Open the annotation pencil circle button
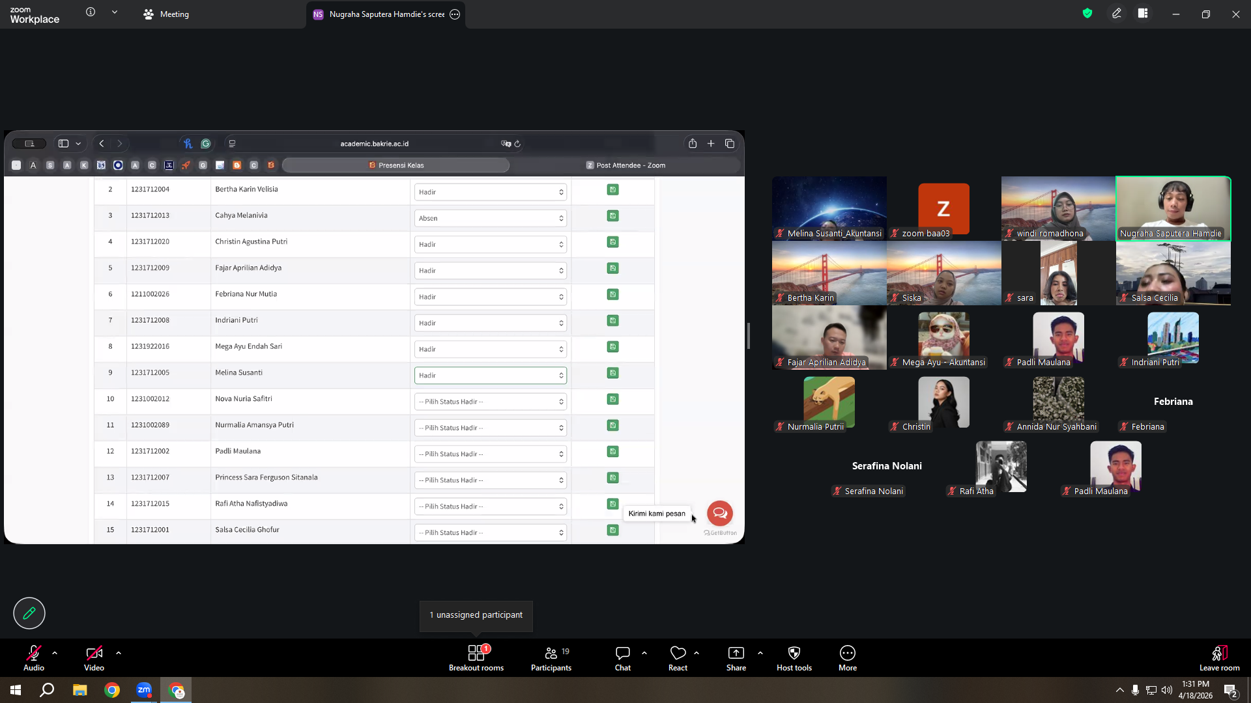Image resolution: width=1251 pixels, height=703 pixels. 29,613
